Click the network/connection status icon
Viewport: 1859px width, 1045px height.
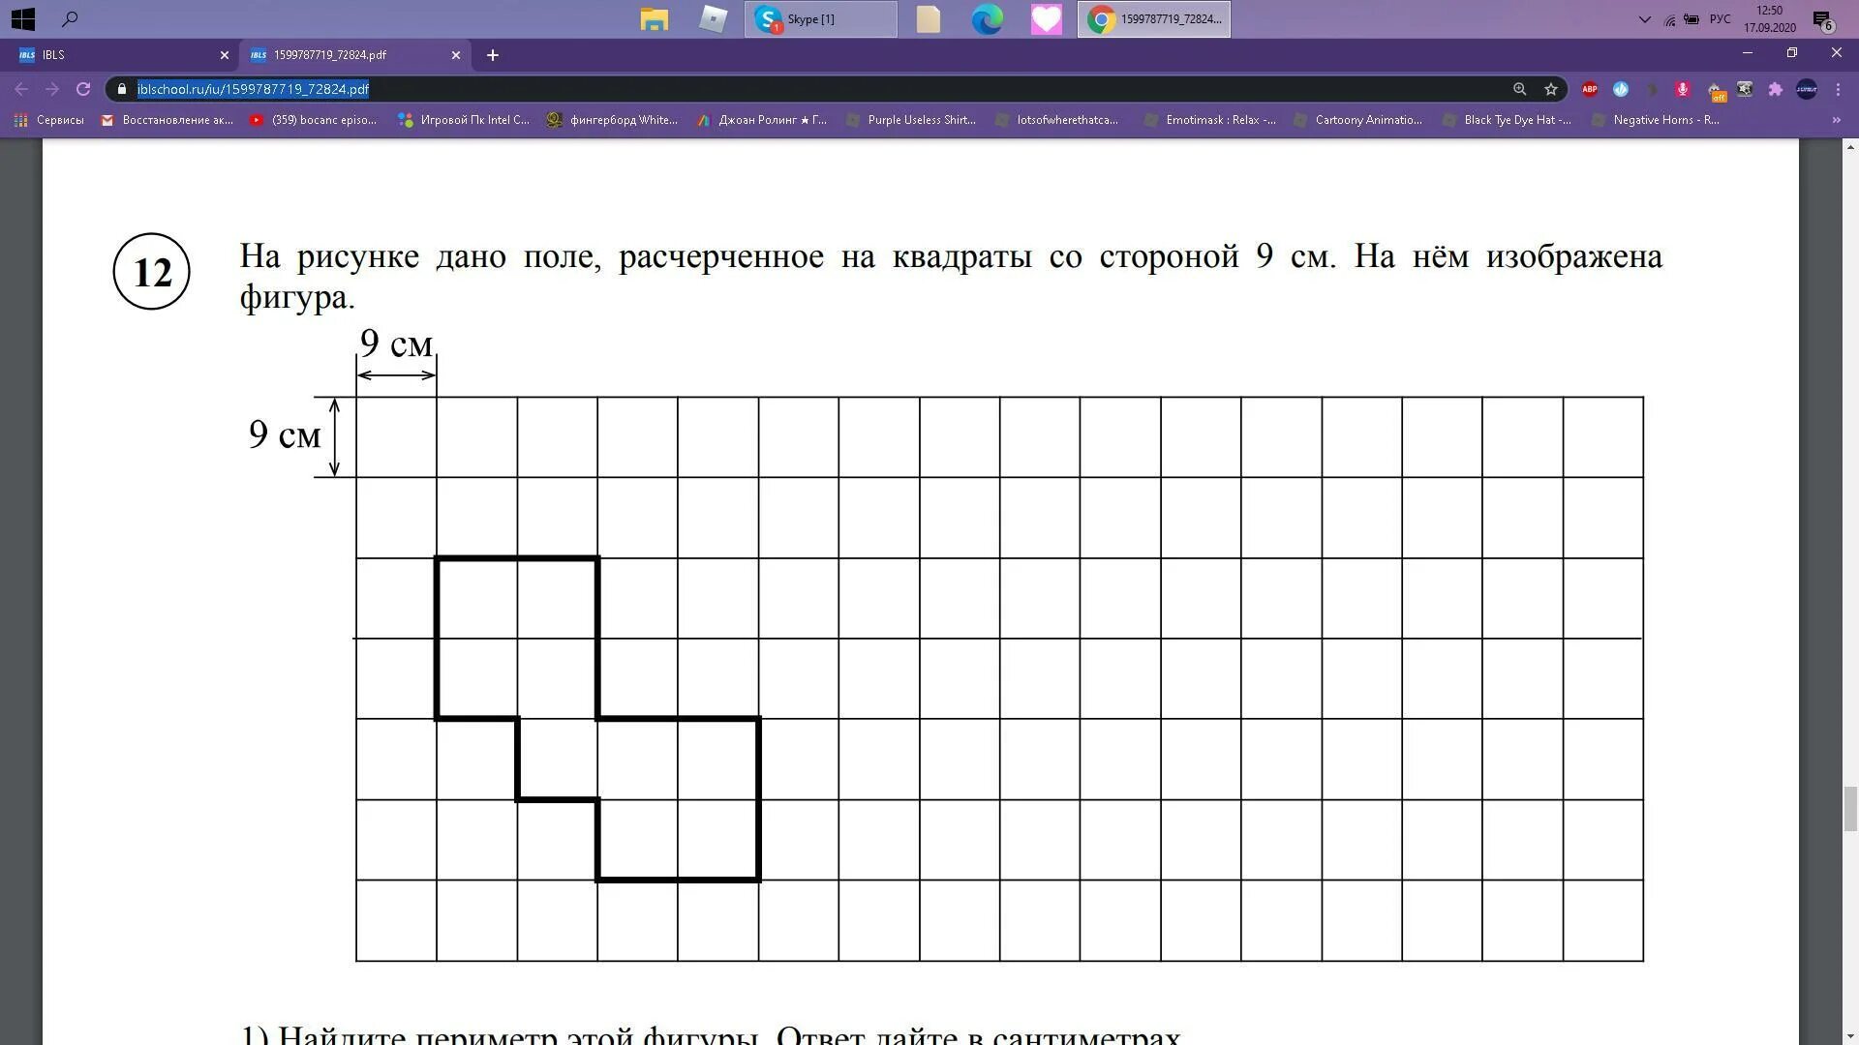[1667, 17]
